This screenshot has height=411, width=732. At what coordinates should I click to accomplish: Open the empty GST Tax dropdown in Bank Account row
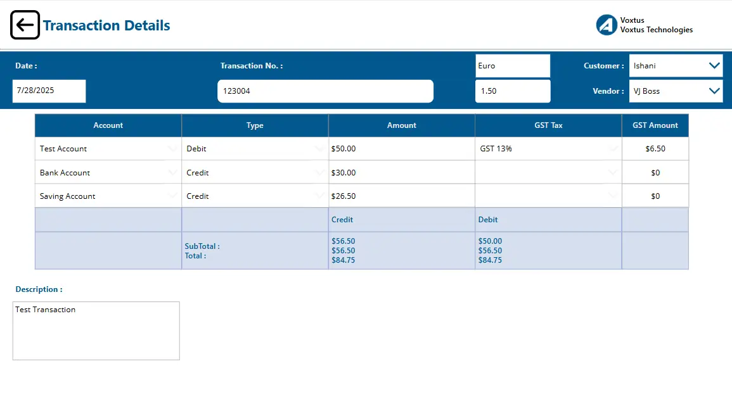pyautogui.click(x=549, y=173)
